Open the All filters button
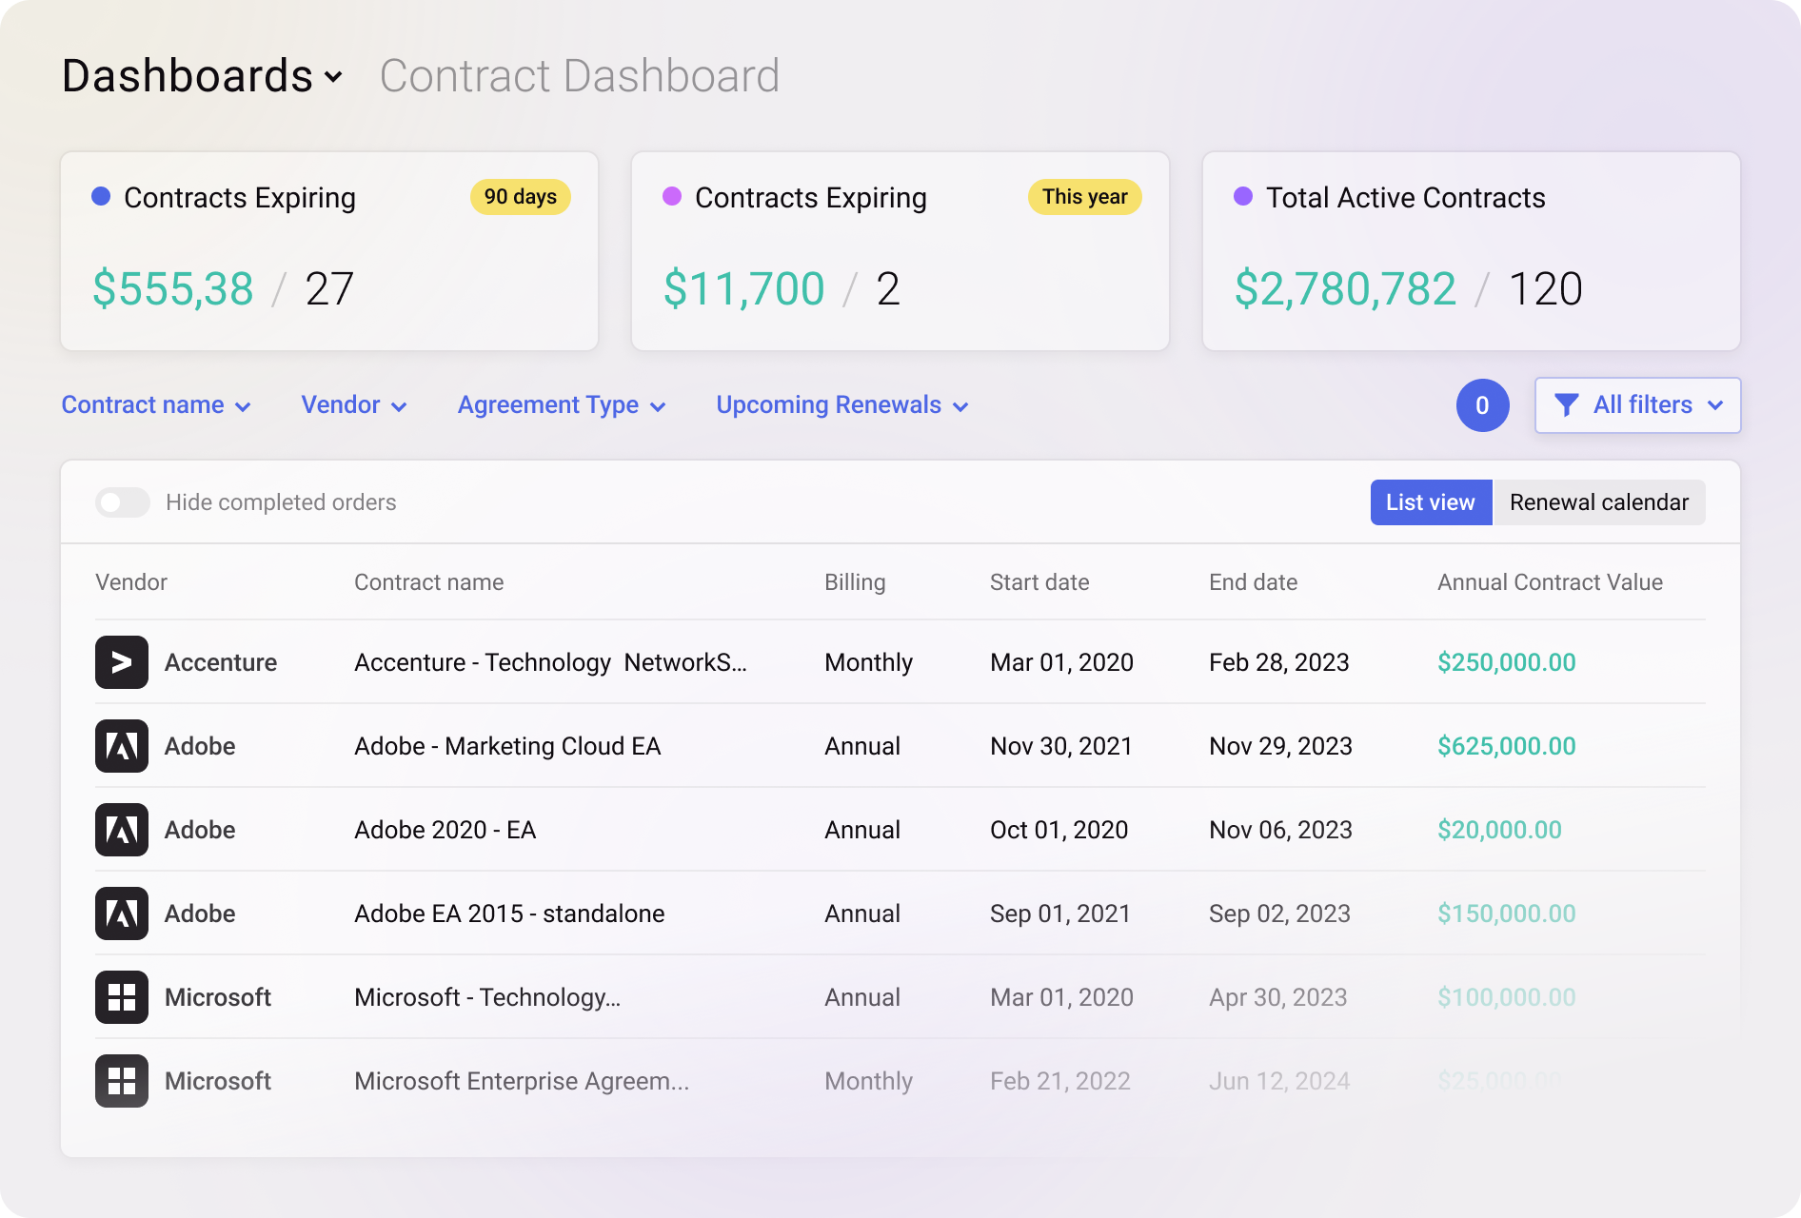Image resolution: width=1801 pixels, height=1218 pixels. pyautogui.click(x=1638, y=405)
